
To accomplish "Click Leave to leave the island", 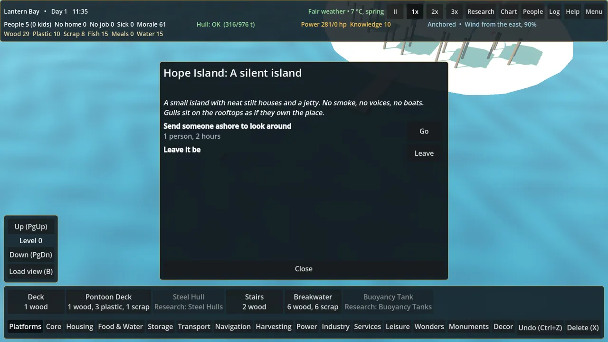I will [424, 153].
